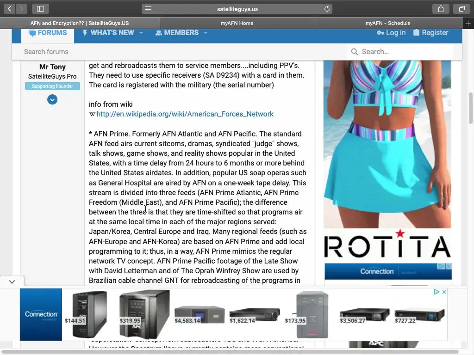Click the horizontal page scrollbar
Viewport: 474px width, 355px height.
(230, 352)
